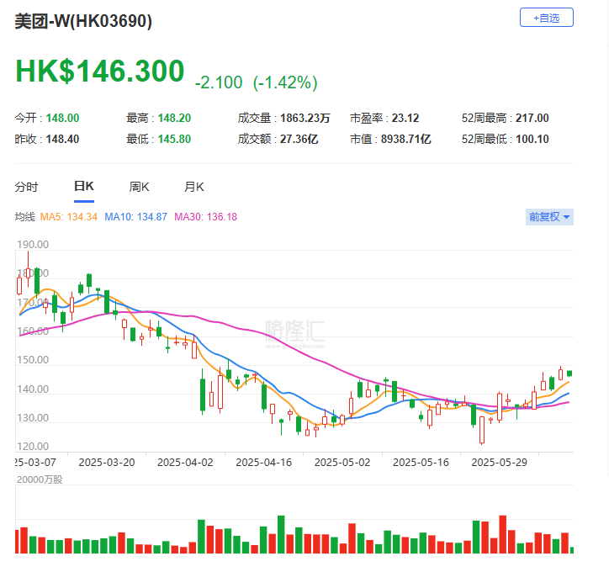Viewport: 609px width, 572px height.
Task: Switch to the 分时 intraday tab
Action: point(26,187)
